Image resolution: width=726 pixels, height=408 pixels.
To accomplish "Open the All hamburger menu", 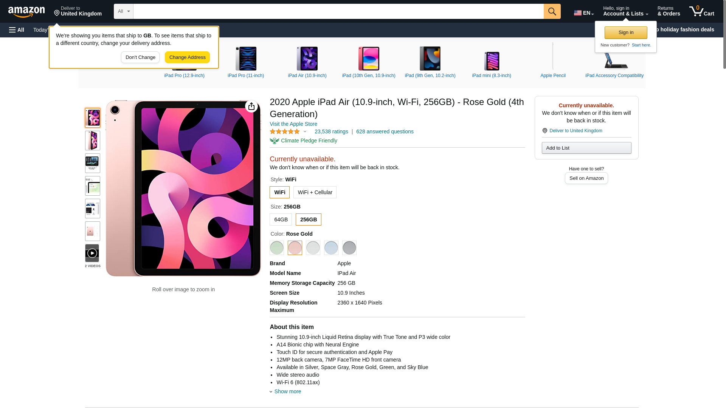I will (17, 30).
